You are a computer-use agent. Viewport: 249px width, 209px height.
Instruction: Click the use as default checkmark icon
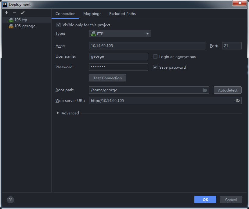[x=22, y=13]
